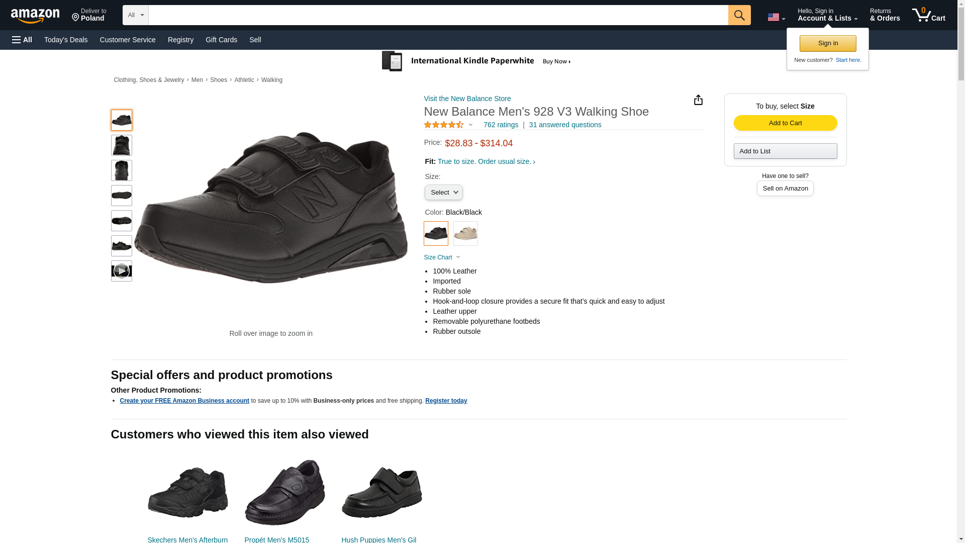This screenshot has width=965, height=543.
Task: Click into the search input field
Action: (x=438, y=15)
